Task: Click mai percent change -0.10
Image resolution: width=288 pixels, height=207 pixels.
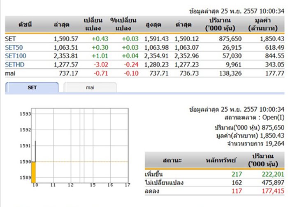Action: [131, 74]
